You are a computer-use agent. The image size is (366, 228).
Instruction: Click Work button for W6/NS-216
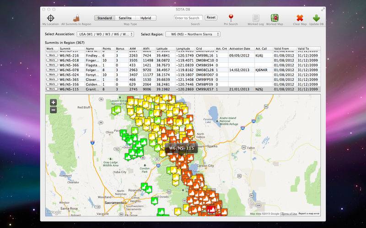point(52,55)
